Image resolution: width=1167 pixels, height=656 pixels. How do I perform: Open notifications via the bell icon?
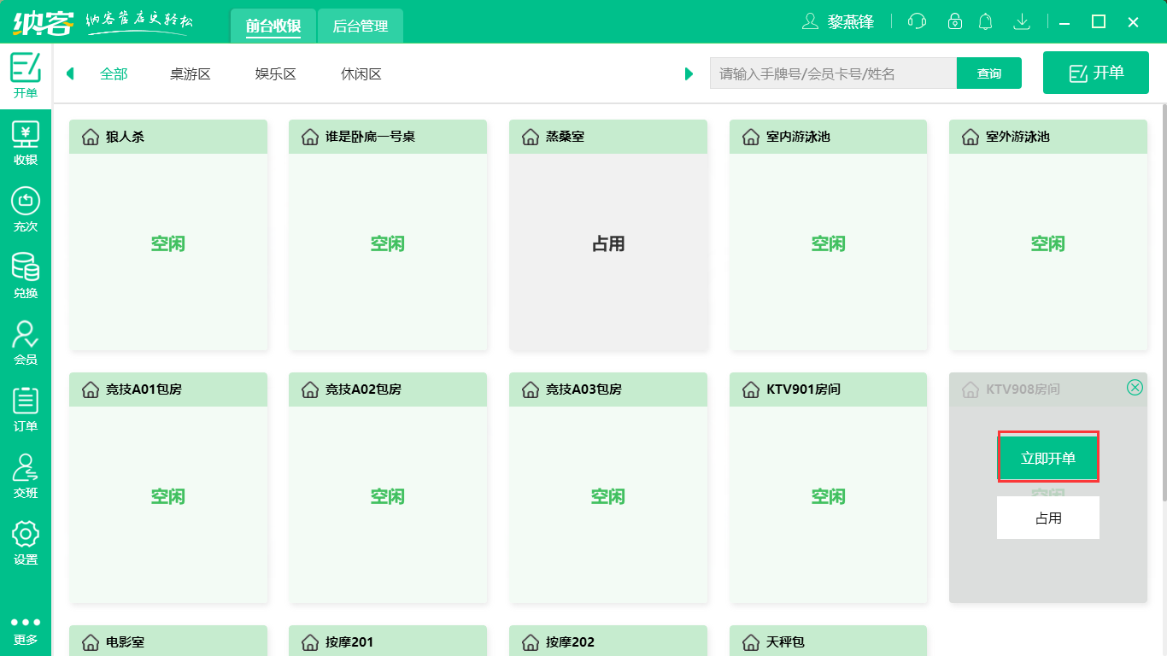click(985, 21)
